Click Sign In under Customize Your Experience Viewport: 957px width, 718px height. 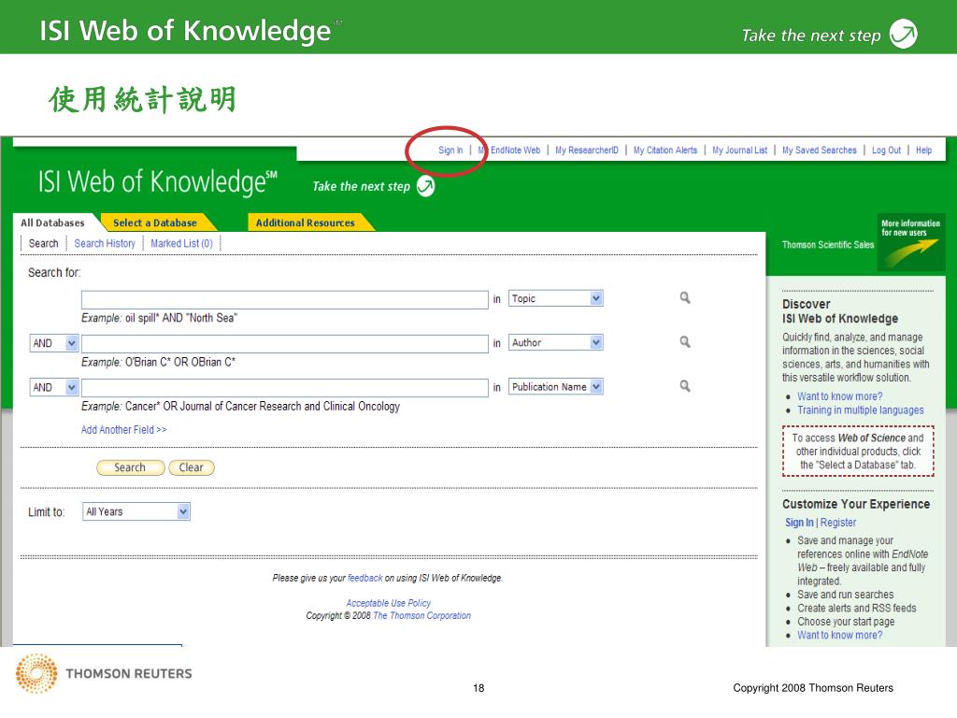pyautogui.click(x=799, y=523)
